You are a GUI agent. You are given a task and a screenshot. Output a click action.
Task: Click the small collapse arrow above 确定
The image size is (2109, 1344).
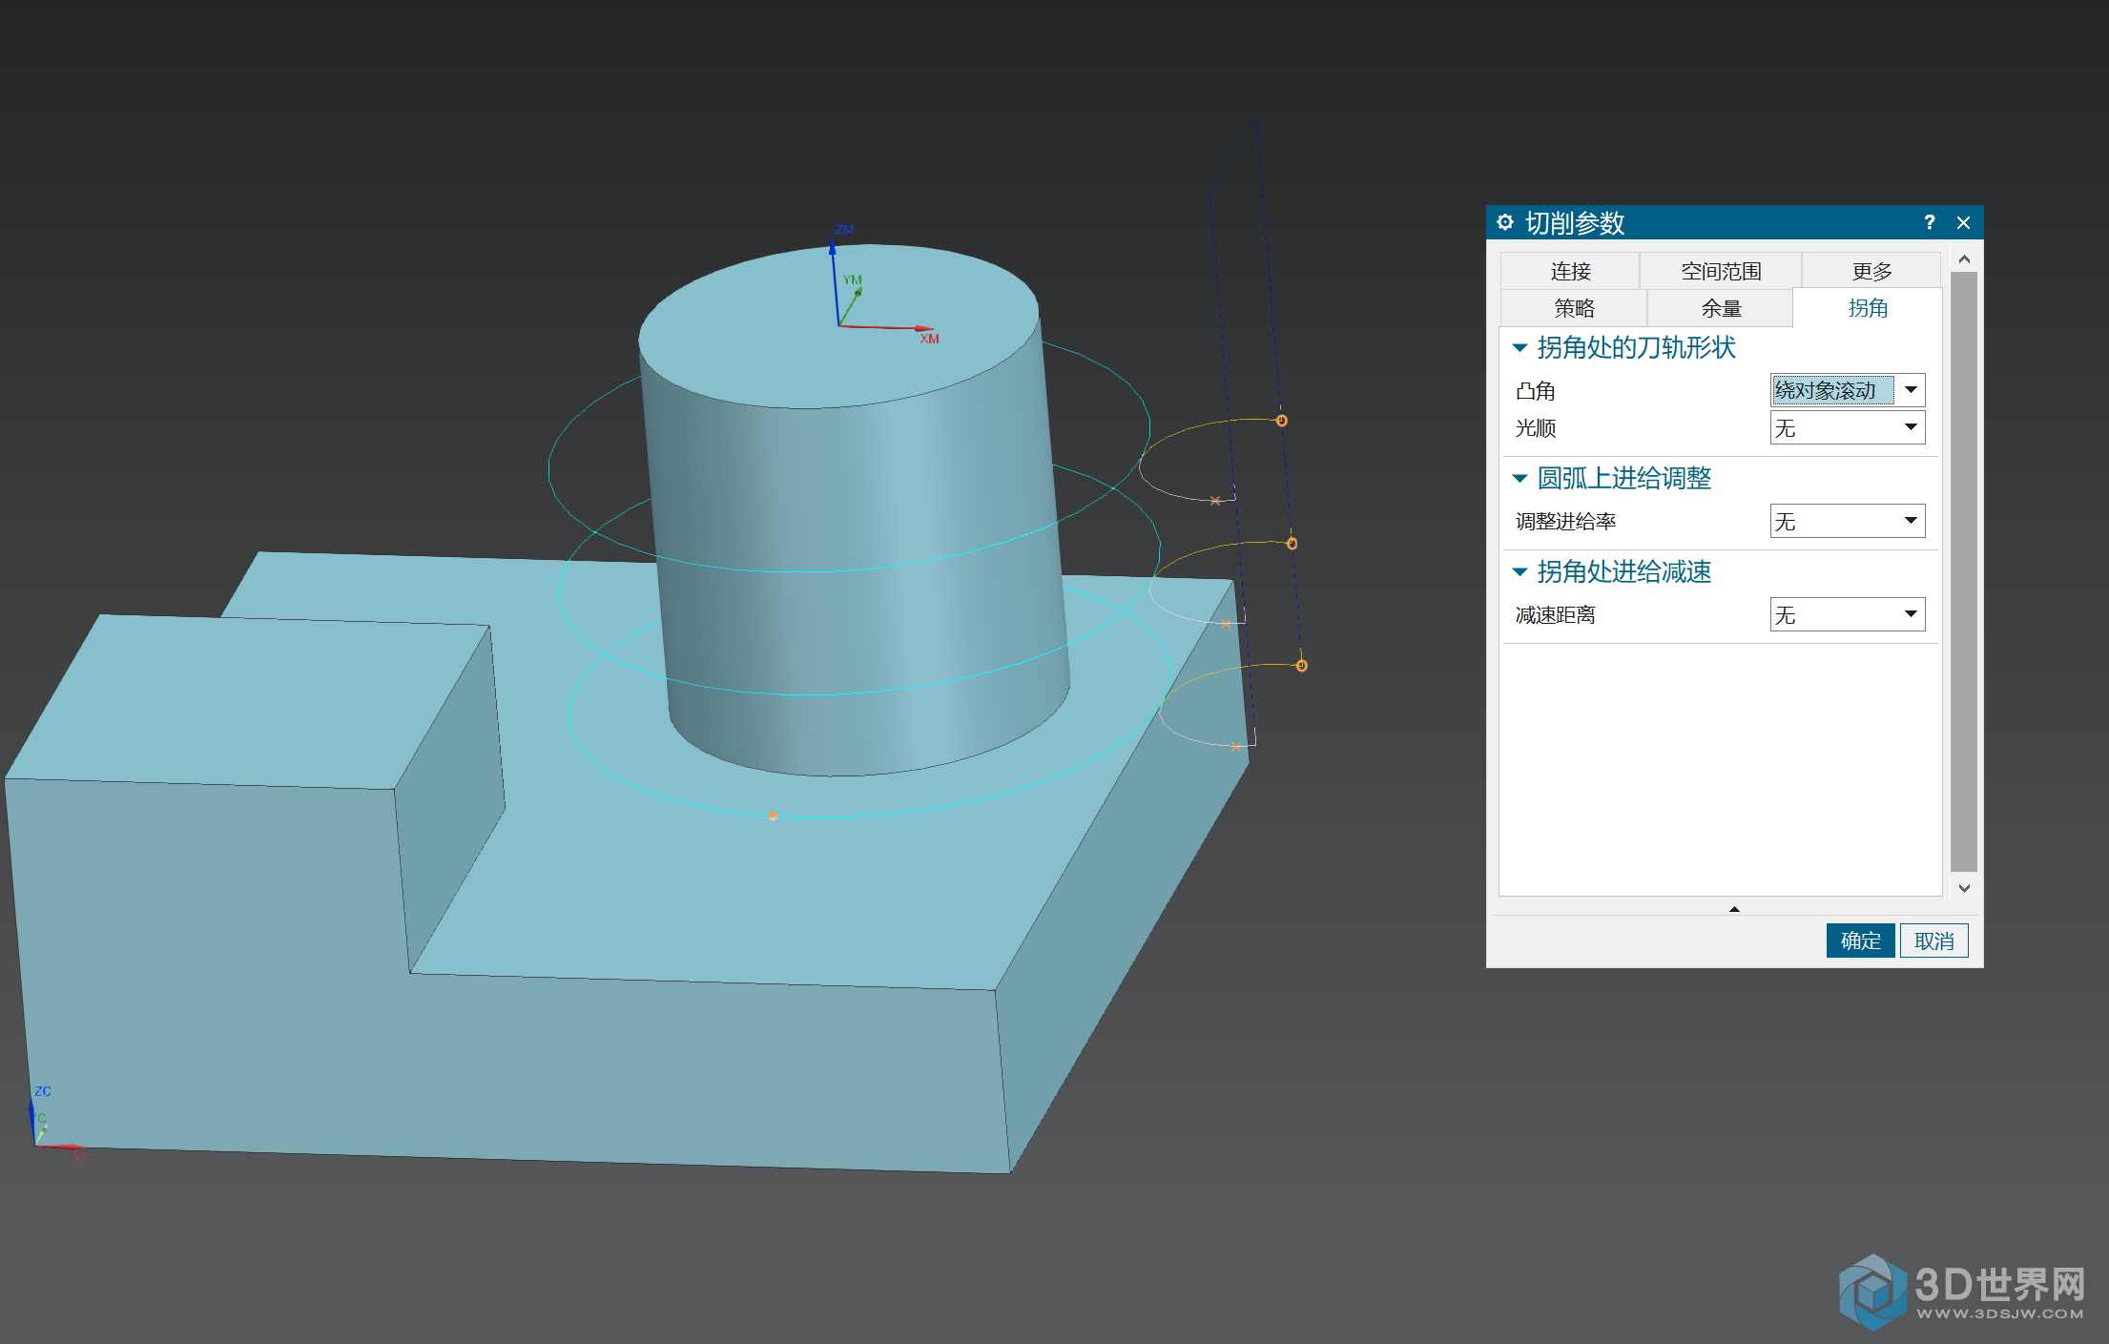coord(1734,909)
